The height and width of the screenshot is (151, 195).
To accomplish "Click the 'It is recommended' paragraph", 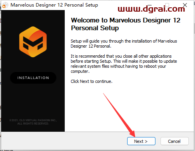I will tap(124, 63).
